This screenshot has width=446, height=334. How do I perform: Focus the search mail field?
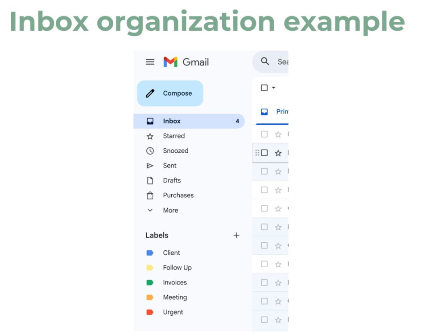click(271, 61)
